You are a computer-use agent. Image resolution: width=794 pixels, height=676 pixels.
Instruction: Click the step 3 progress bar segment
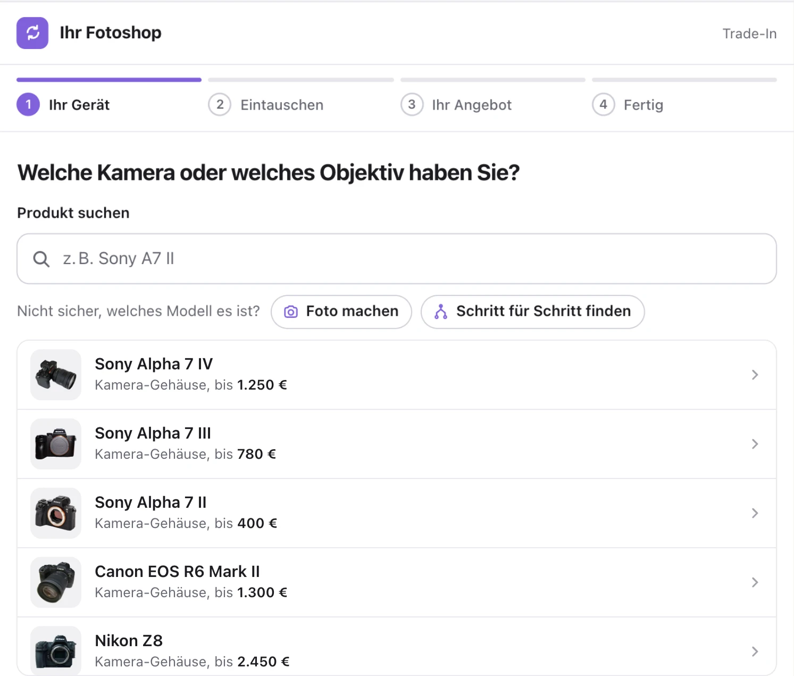click(x=493, y=80)
